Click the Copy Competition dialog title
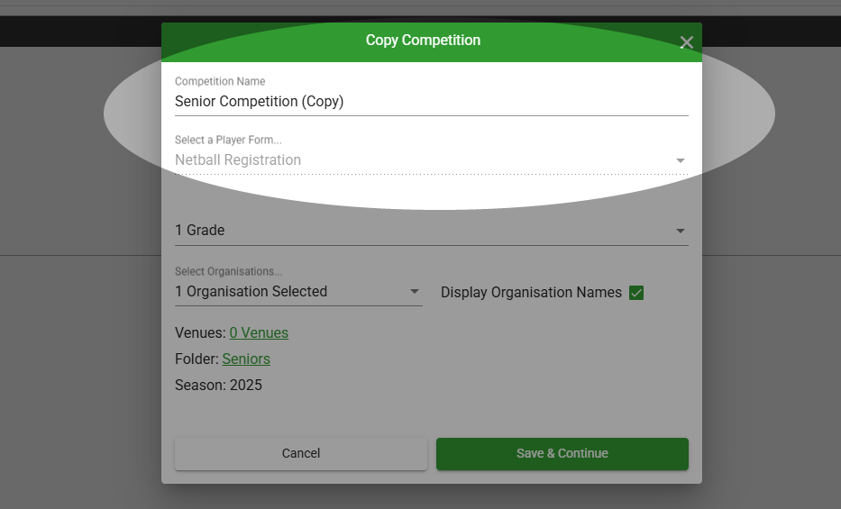The image size is (841, 509). click(423, 41)
